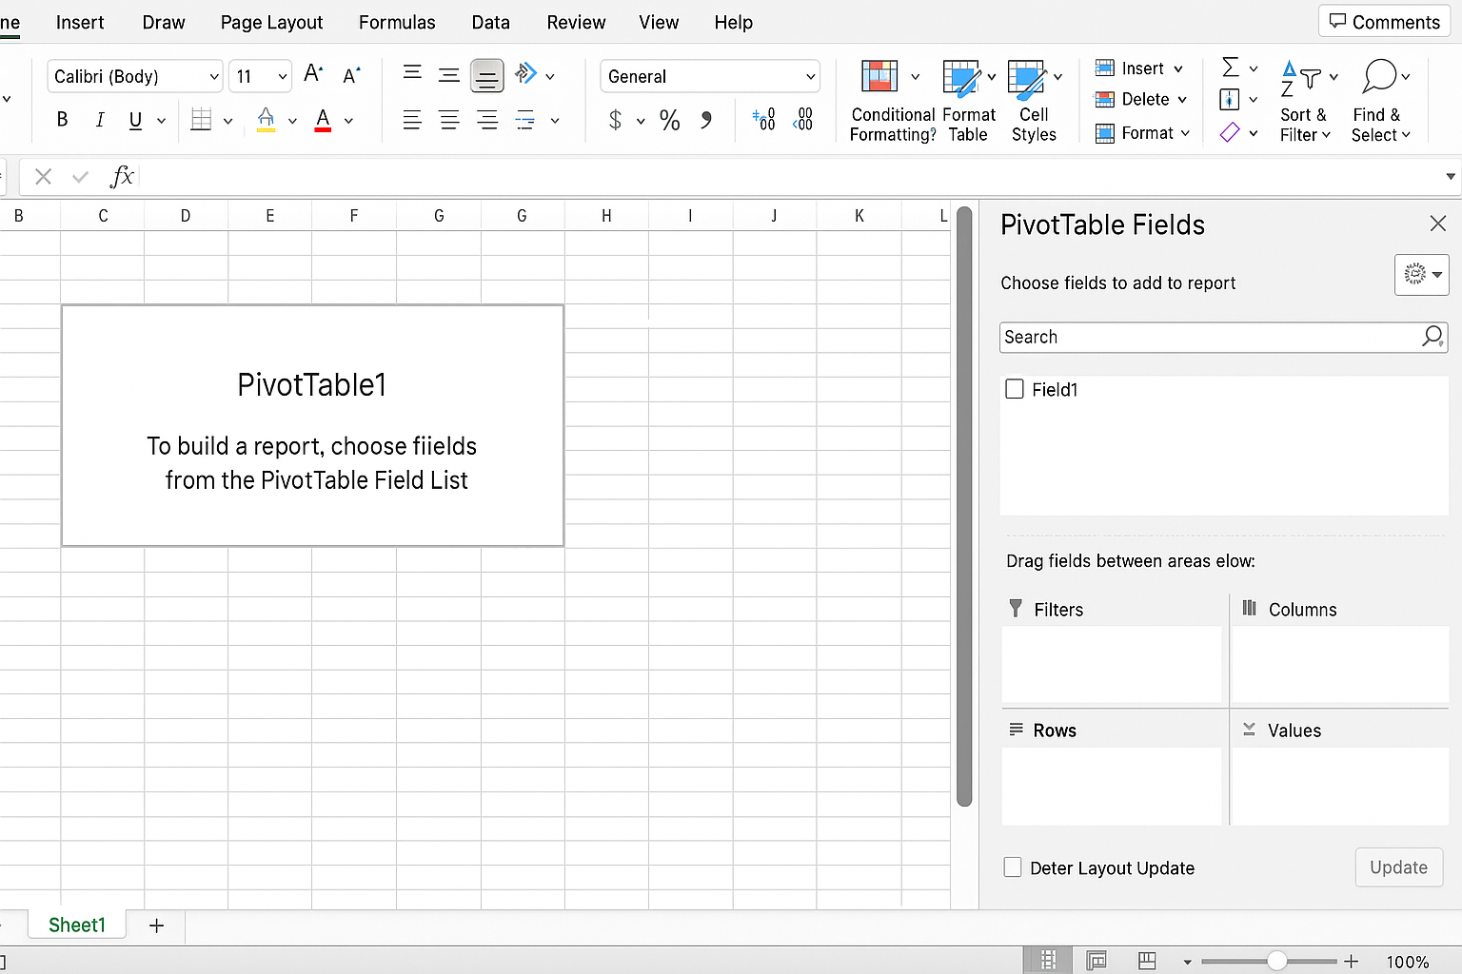Open Cell Styles gallery

[x=1034, y=102]
